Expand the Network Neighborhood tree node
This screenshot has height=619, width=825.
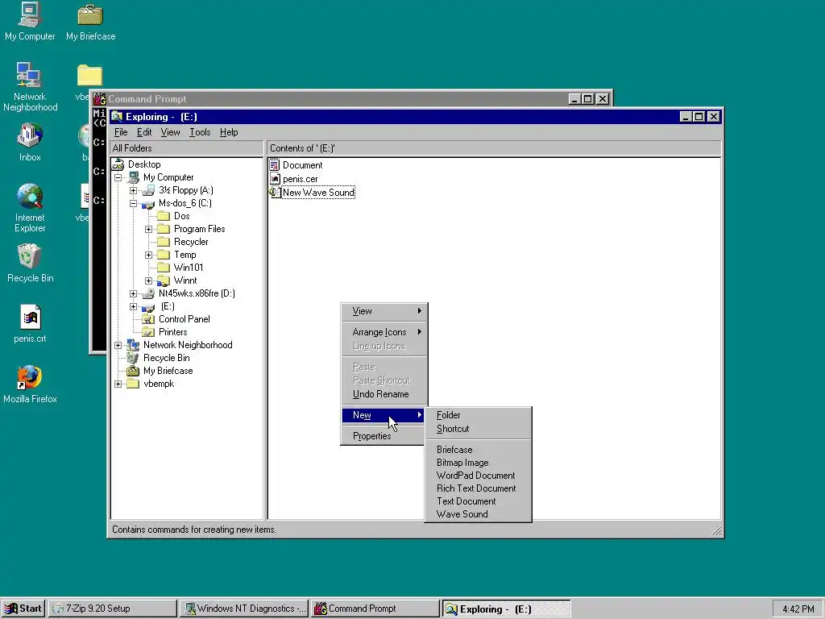pyautogui.click(x=118, y=346)
